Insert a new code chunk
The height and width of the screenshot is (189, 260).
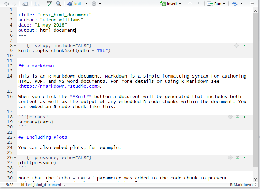click(x=170, y=4)
